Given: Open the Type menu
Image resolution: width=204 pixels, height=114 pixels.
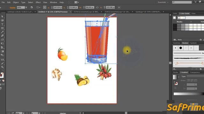Looking at the screenshot, I should [23, 2].
